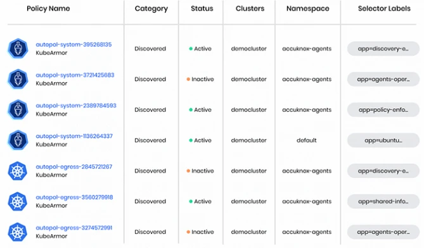Screen dimensions: 424x248
Task: Click the KubeArmor icon for autopol-system-2389784593
Action: (x=18, y=109)
